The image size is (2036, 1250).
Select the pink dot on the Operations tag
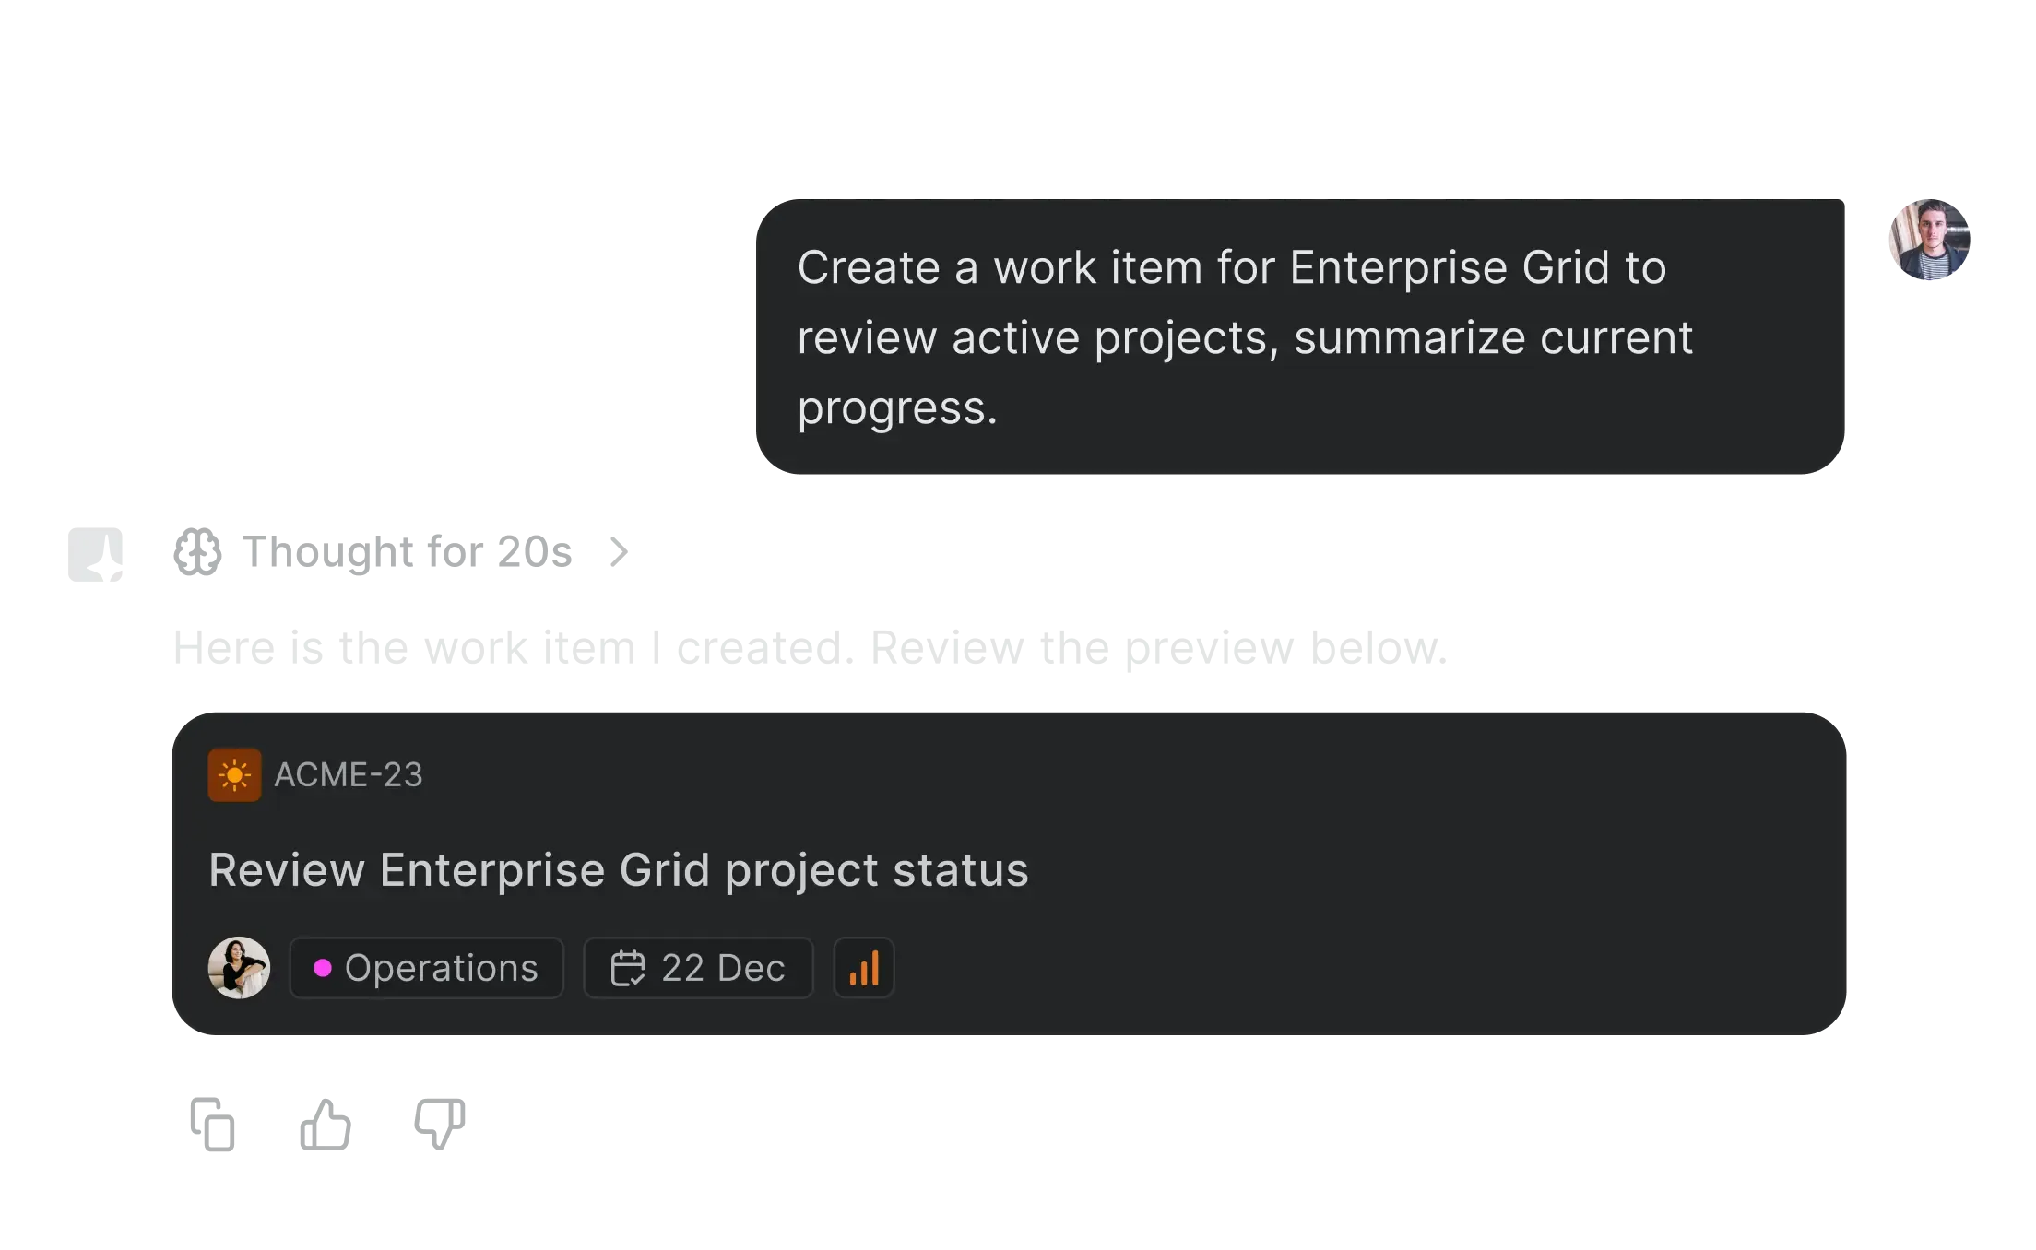(324, 968)
